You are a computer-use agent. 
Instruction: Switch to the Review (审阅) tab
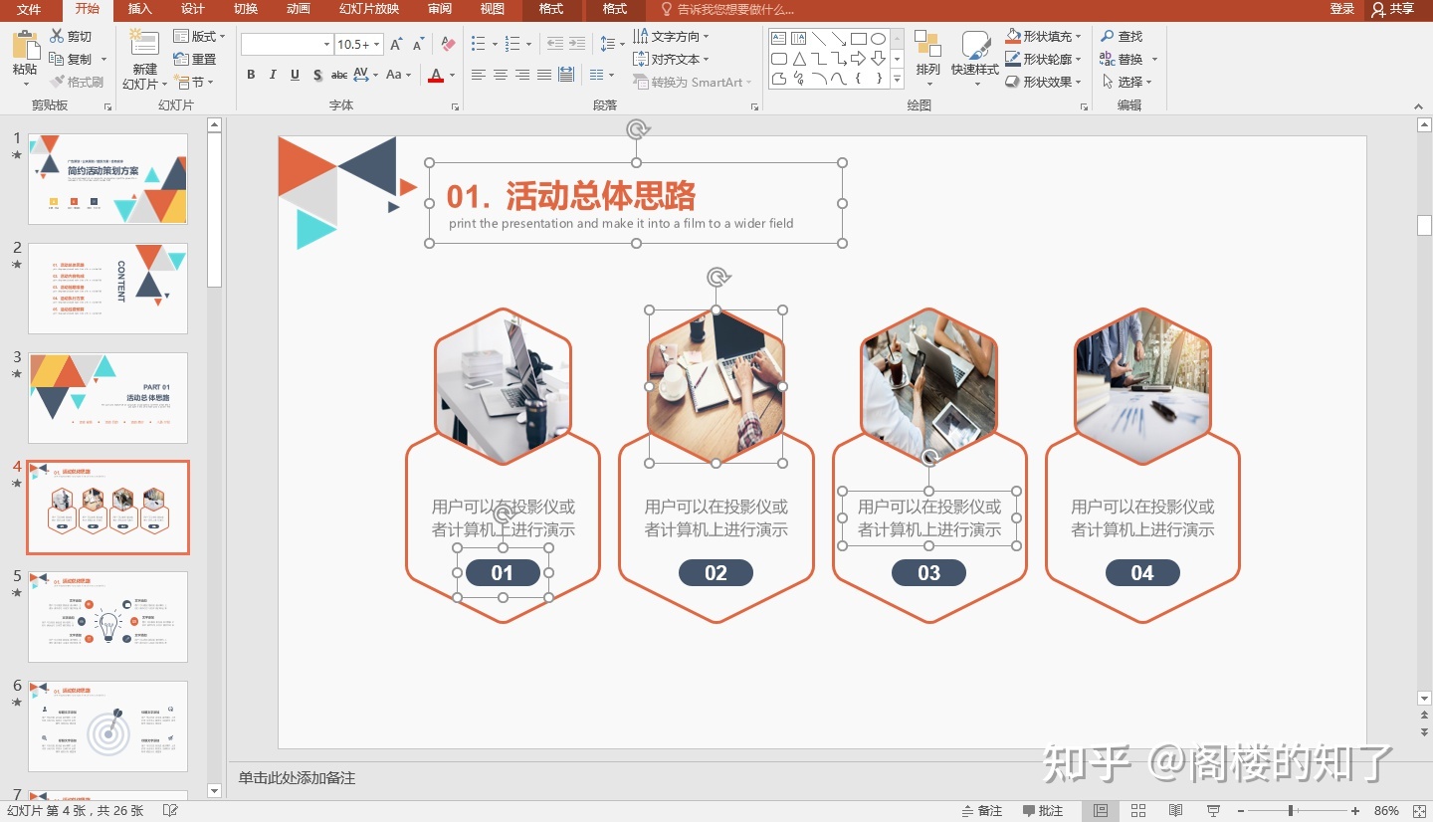(x=440, y=10)
